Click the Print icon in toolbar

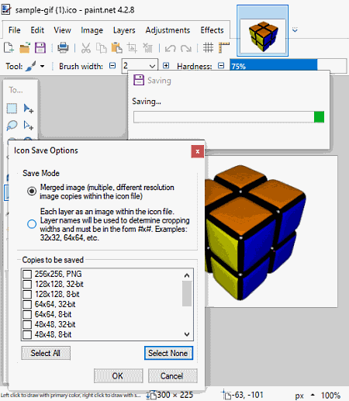pos(63,48)
